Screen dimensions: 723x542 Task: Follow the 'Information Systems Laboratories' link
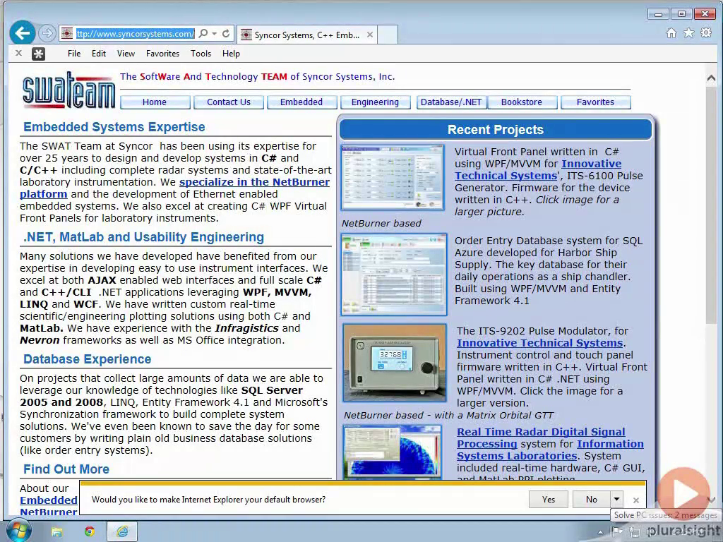click(x=610, y=444)
